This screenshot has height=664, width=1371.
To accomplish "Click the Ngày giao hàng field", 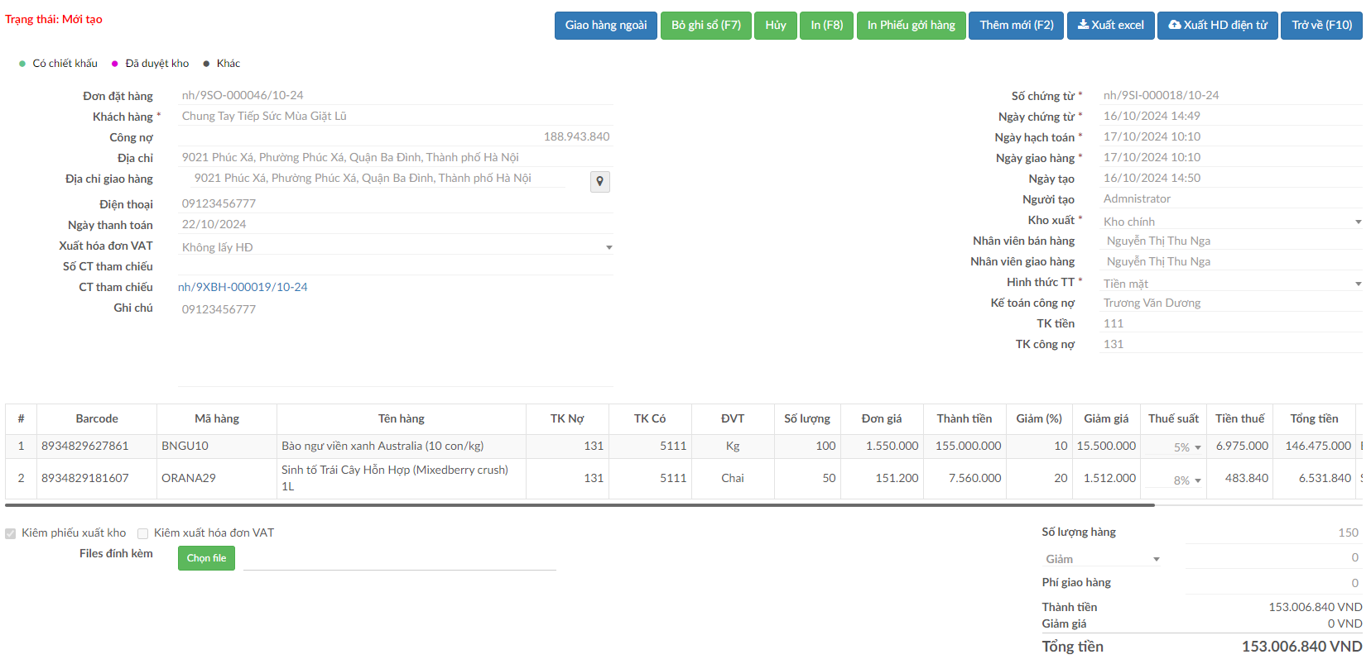I will (1231, 157).
